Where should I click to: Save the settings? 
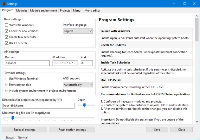point(157,129)
